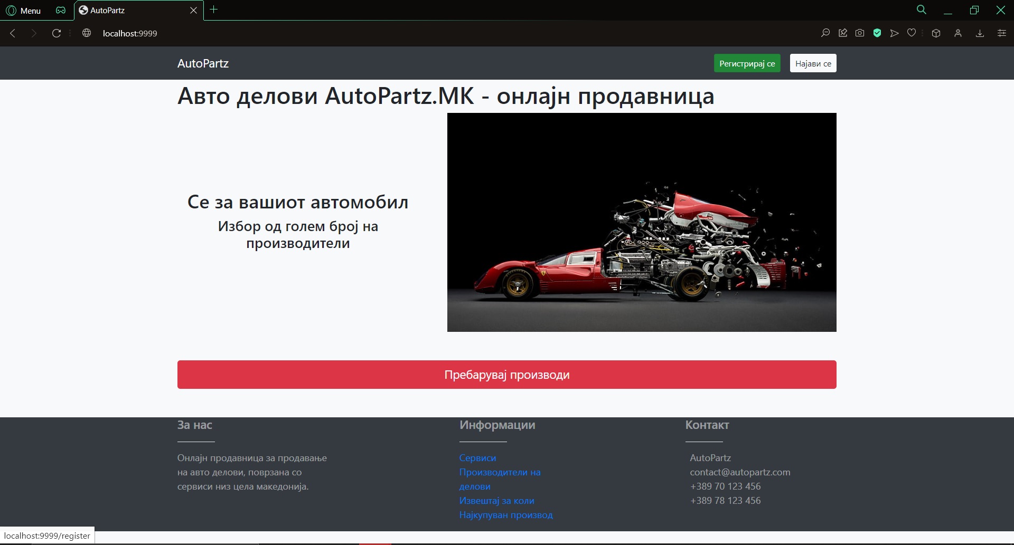Viewport: 1014px width, 545px height.
Task: Toggle the ad blocker shield icon
Action: 877,33
